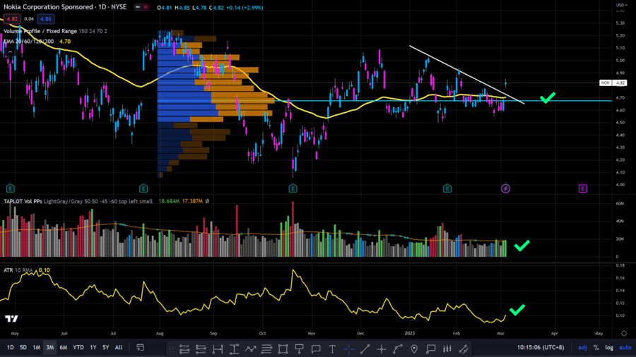Click the earnings E marker near late October
636x357 pixels.
tap(293, 188)
